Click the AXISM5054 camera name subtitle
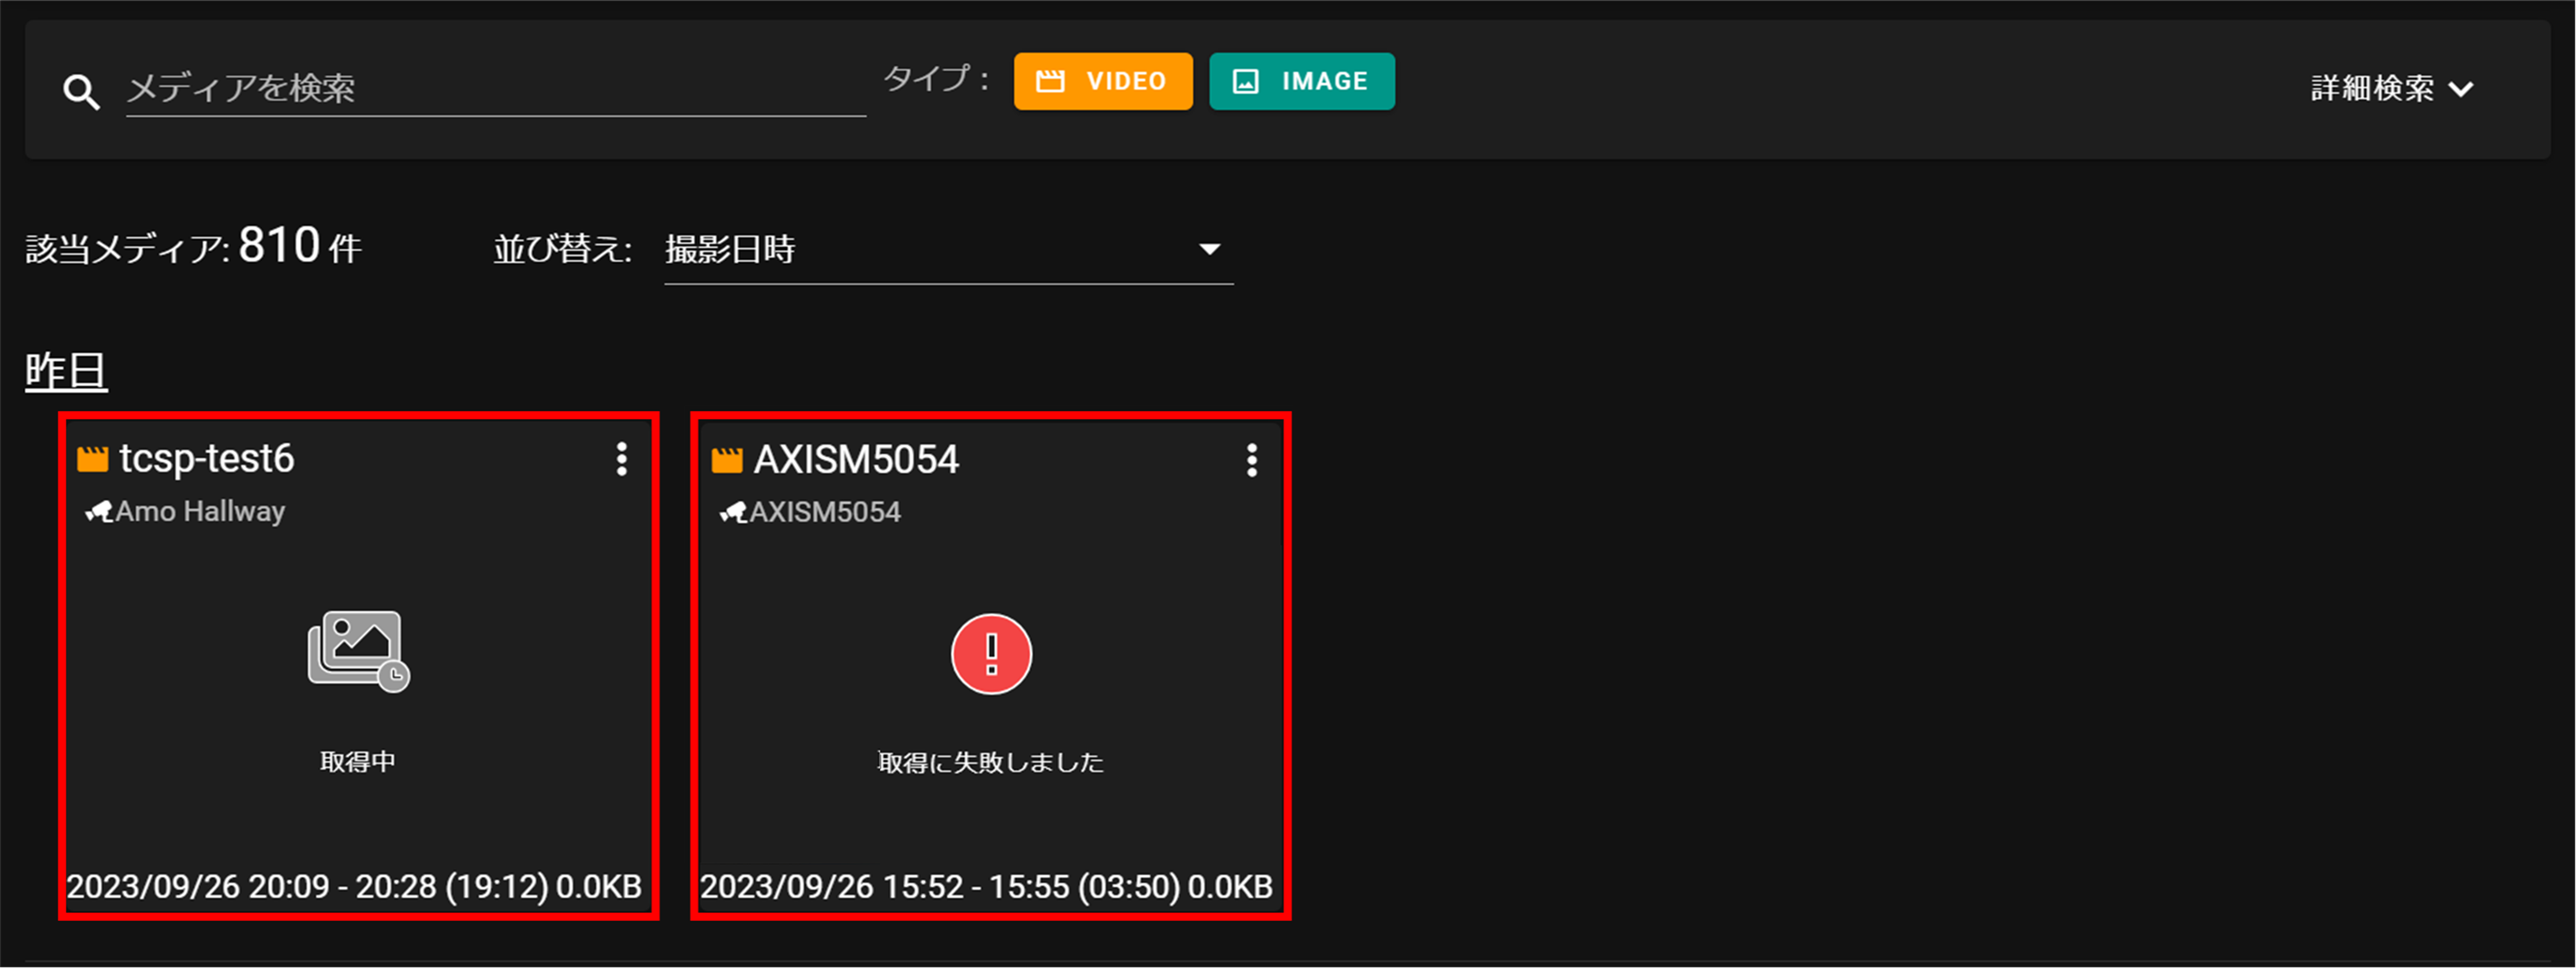Image resolution: width=2576 pixels, height=968 pixels. pyautogui.click(x=825, y=512)
